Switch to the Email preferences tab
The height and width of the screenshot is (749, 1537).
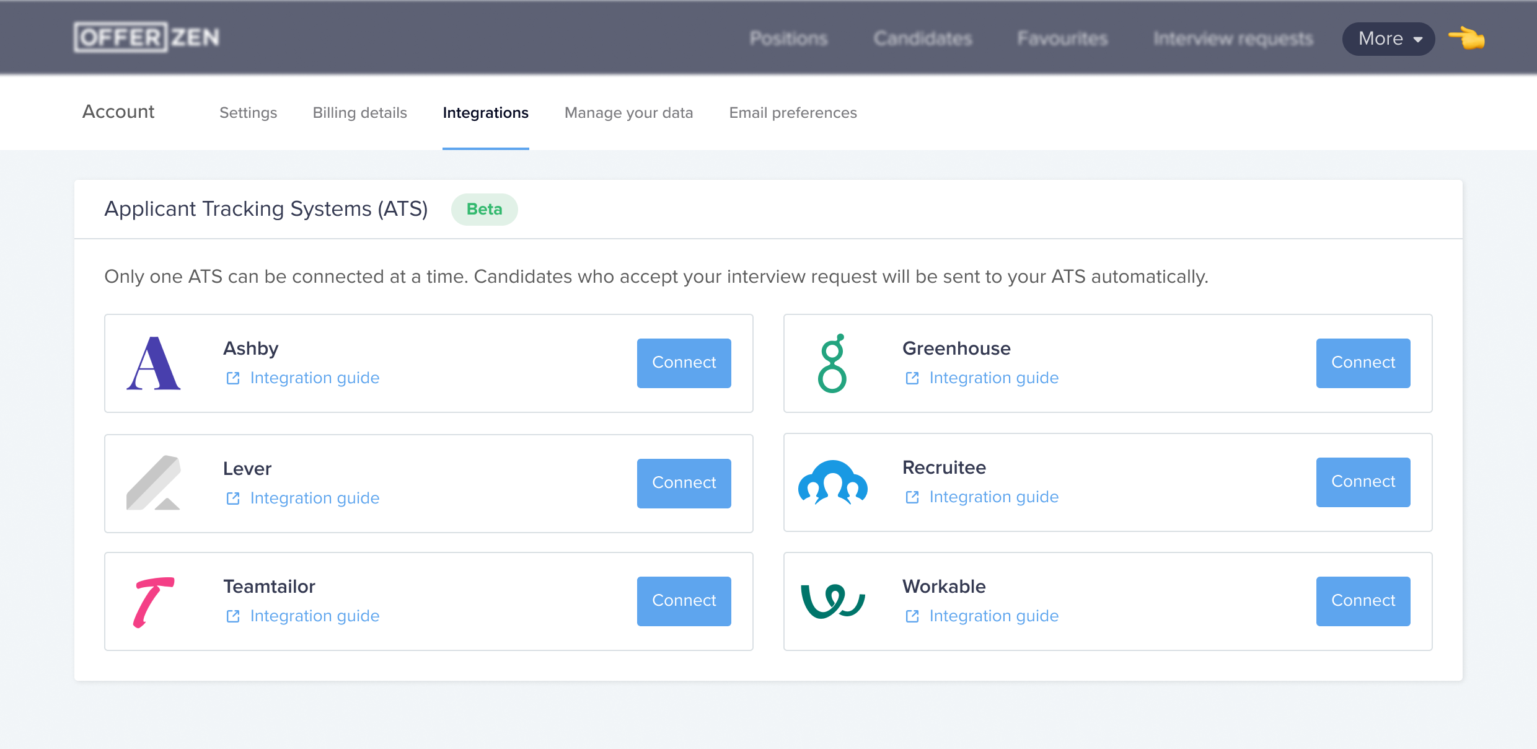click(793, 112)
